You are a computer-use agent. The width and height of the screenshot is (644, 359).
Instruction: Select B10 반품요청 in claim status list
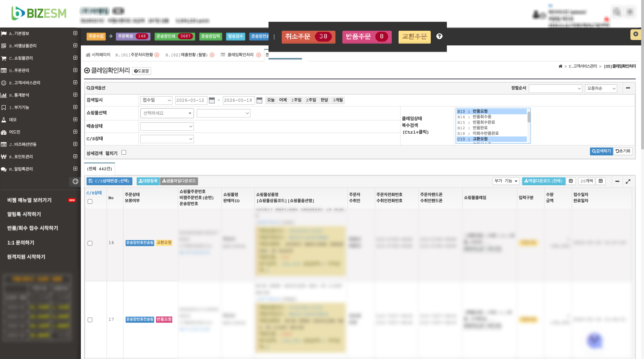pyautogui.click(x=492, y=111)
